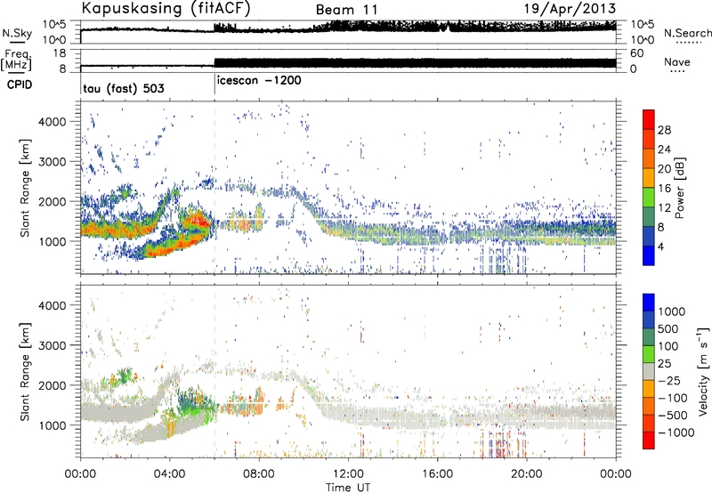Click the orange velocity patch near 08:00

(x=260, y=400)
